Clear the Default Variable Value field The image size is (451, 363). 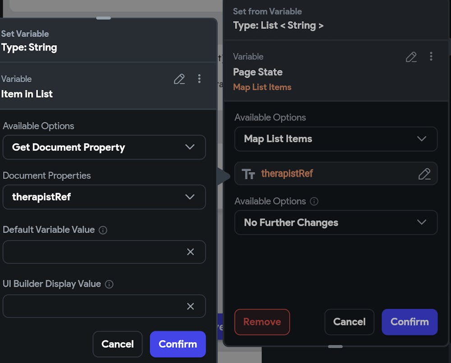click(x=190, y=252)
